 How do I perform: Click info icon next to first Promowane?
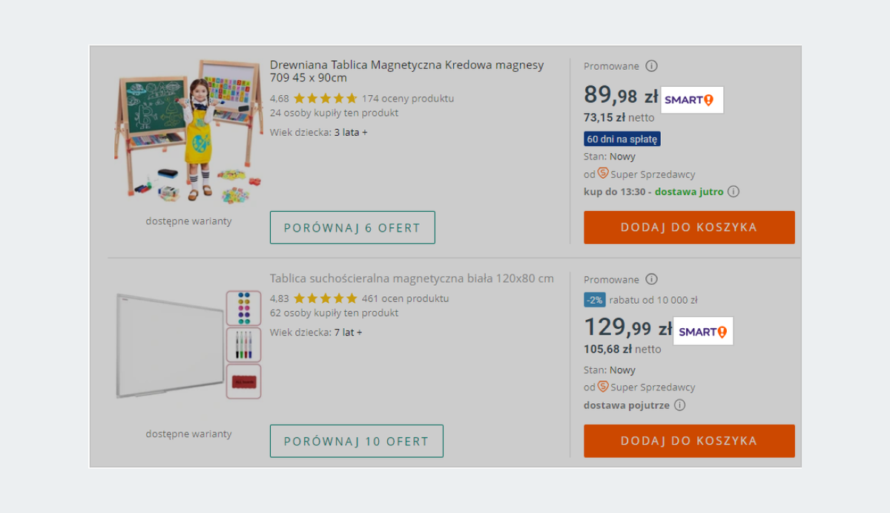(651, 66)
